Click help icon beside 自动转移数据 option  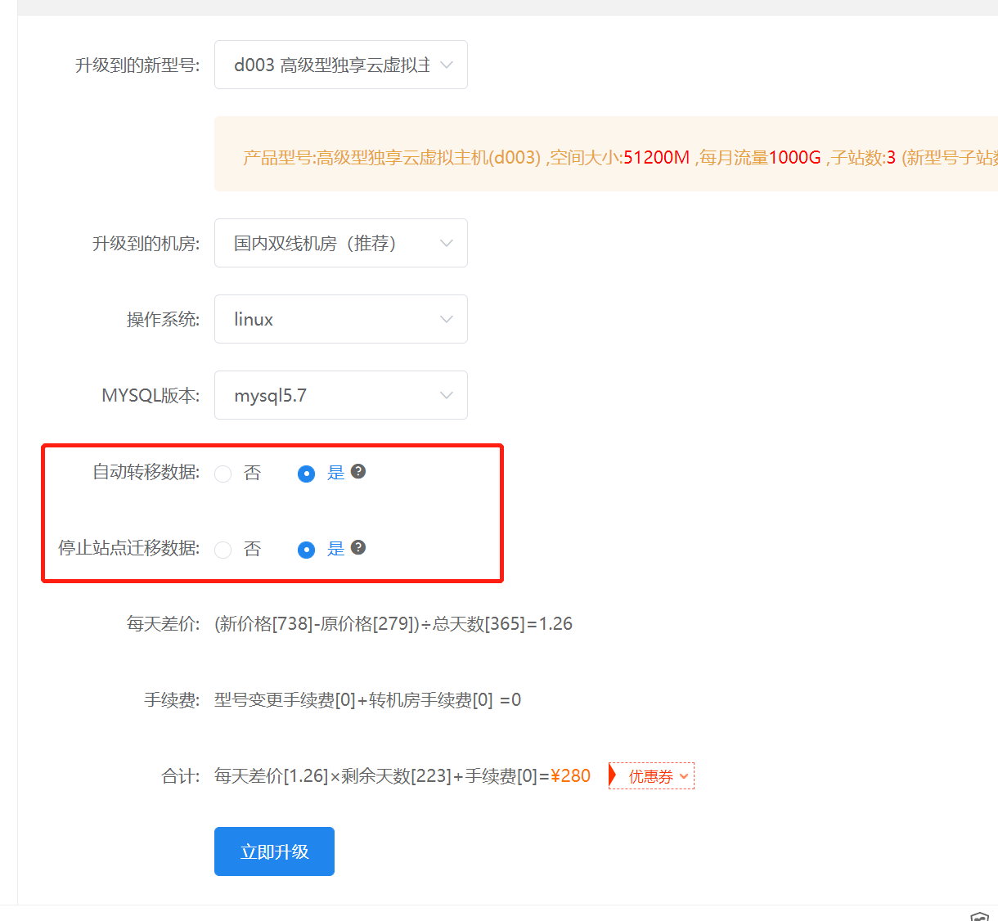point(358,471)
